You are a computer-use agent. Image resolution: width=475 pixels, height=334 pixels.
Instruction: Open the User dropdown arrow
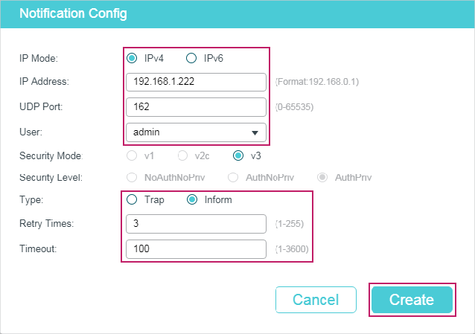pyautogui.click(x=255, y=132)
